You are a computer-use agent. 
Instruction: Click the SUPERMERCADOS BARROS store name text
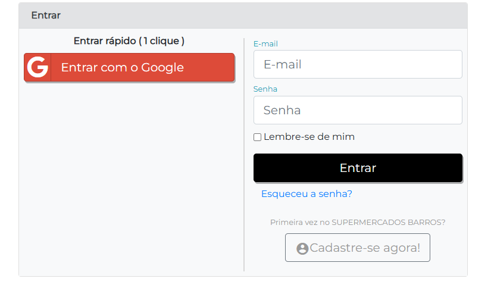[x=386, y=223]
